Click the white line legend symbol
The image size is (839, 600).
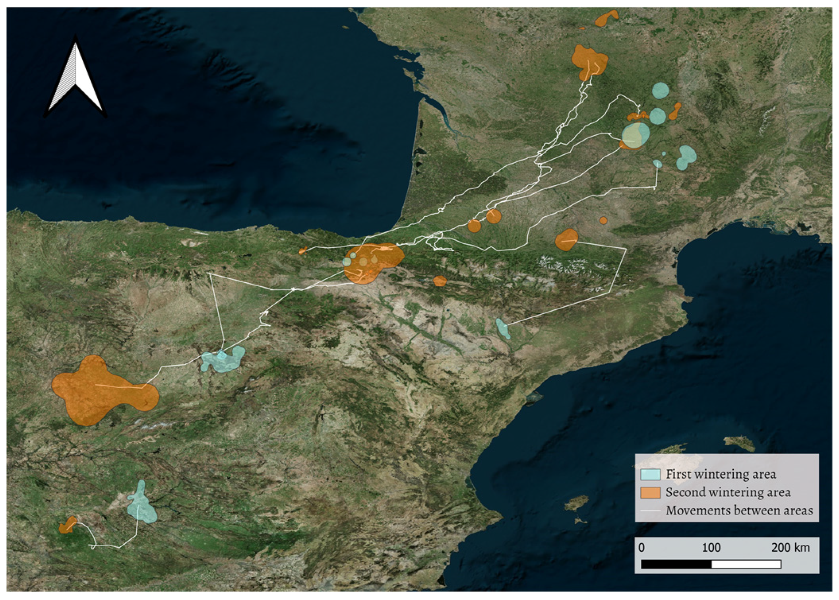(x=650, y=511)
